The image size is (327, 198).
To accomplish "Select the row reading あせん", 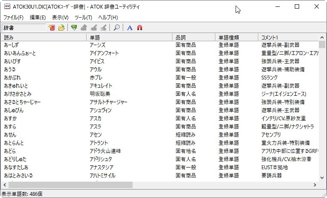I will tap(10, 134).
